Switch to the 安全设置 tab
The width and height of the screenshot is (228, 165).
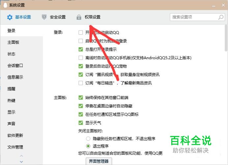click(54, 17)
